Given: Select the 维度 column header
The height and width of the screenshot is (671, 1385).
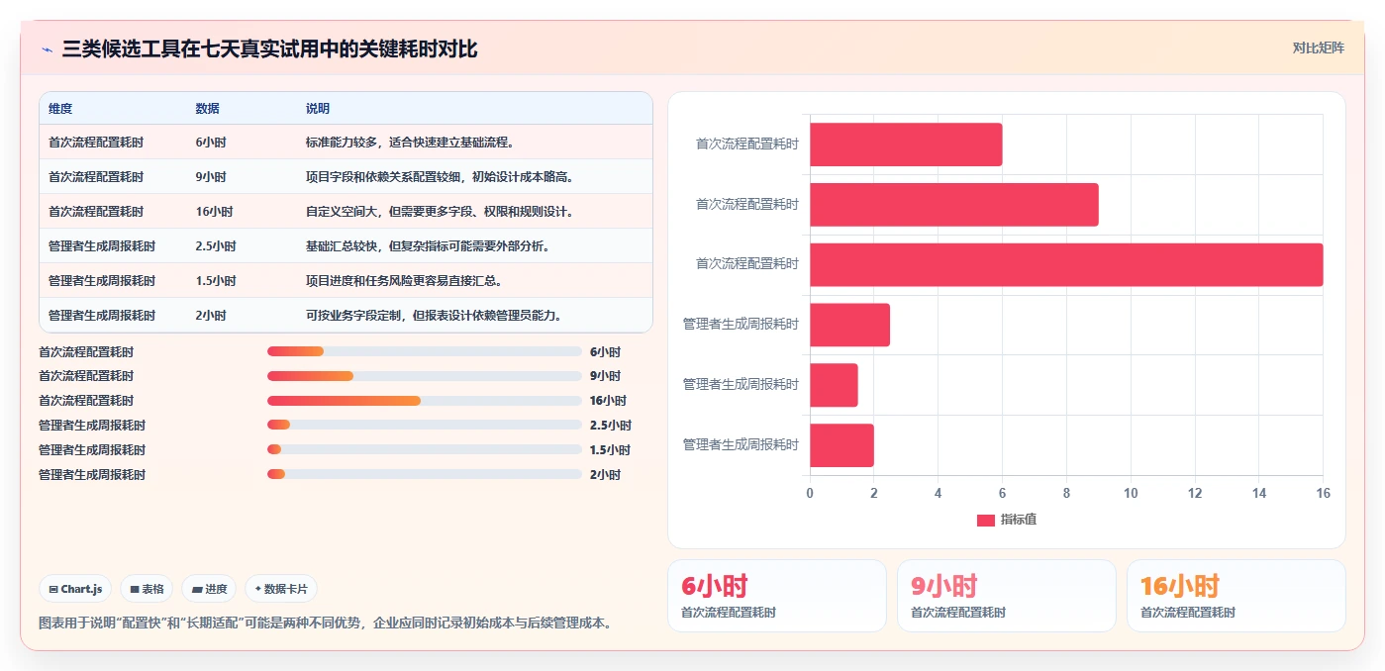Looking at the screenshot, I should click(x=60, y=109).
